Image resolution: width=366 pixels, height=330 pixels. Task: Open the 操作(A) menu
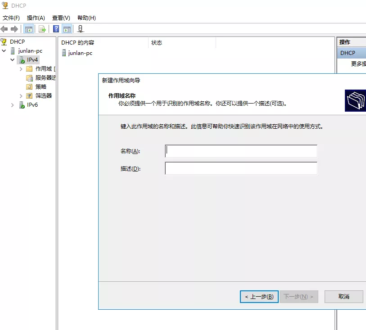pyautogui.click(x=36, y=18)
